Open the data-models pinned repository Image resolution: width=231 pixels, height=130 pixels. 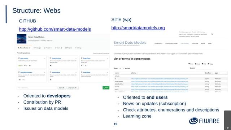click(x=24, y=58)
